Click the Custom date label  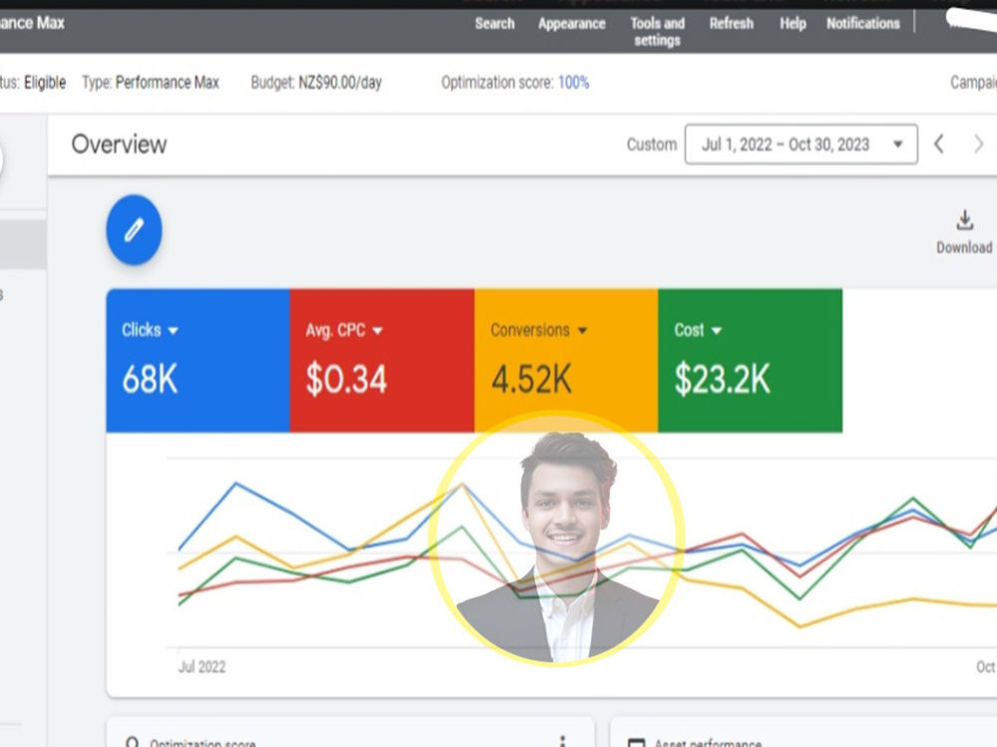[652, 144]
